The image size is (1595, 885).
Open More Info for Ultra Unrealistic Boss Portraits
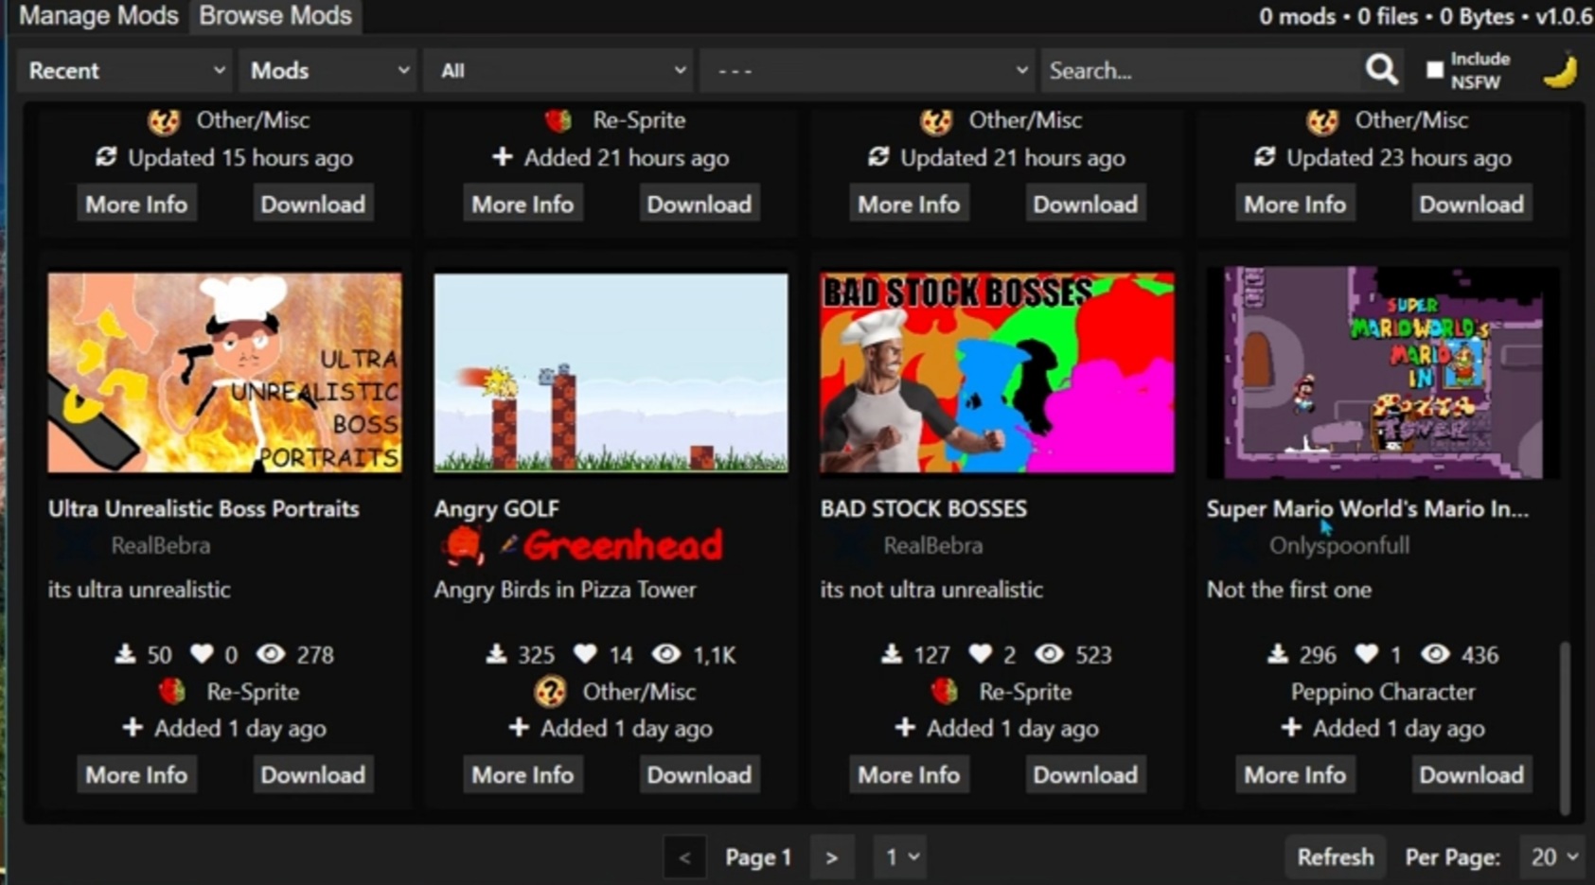point(136,774)
